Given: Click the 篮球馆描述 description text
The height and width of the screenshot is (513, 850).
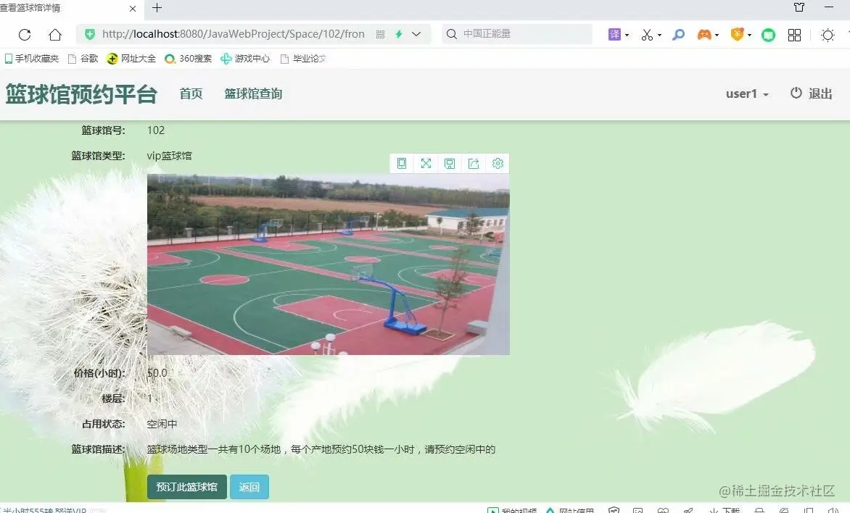Looking at the screenshot, I should pyautogui.click(x=321, y=449).
